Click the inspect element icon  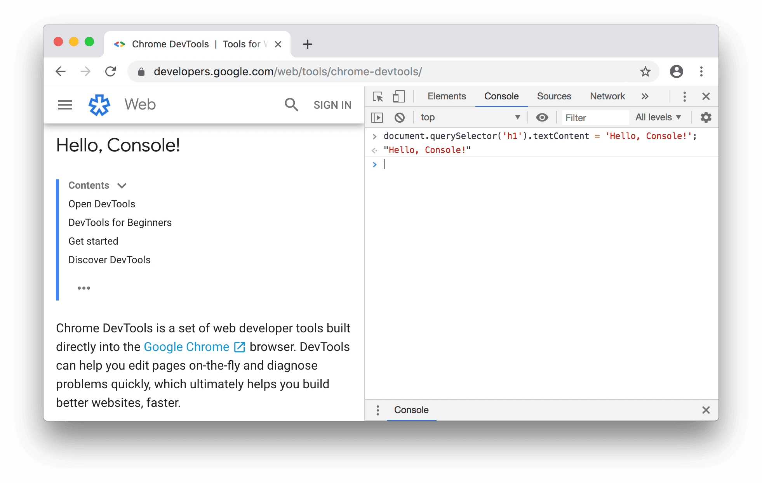coord(377,96)
